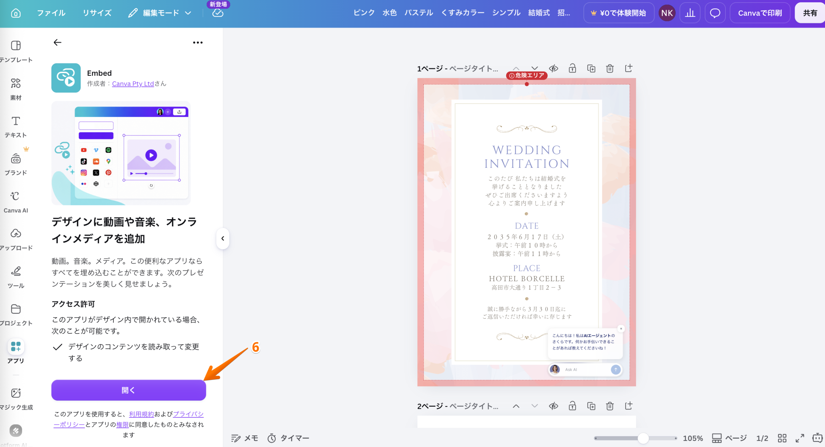Select the 結婚式 tag
This screenshot has height=447, width=825.
[x=539, y=13]
